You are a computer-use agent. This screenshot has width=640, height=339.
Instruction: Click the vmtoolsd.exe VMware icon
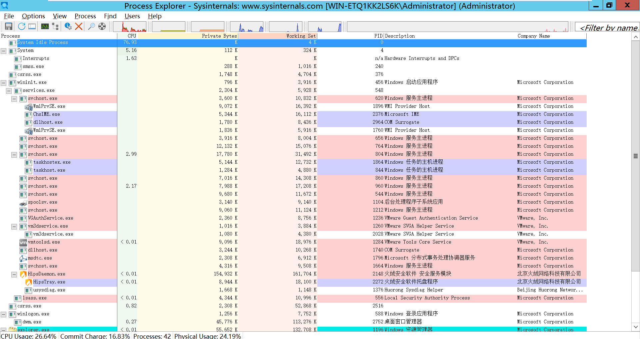(23, 243)
